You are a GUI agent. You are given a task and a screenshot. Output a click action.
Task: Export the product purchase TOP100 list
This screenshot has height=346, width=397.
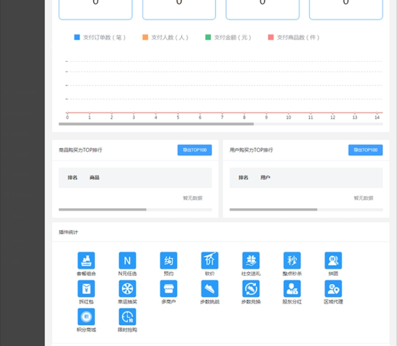pos(194,150)
